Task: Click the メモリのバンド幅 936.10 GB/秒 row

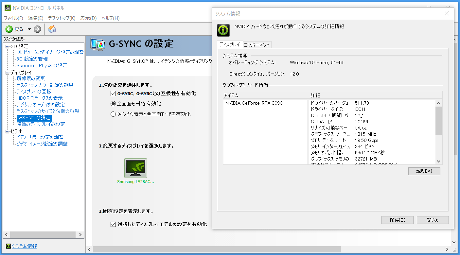Action: (373, 153)
